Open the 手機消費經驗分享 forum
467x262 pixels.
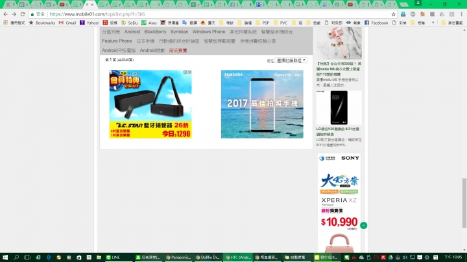258,41
